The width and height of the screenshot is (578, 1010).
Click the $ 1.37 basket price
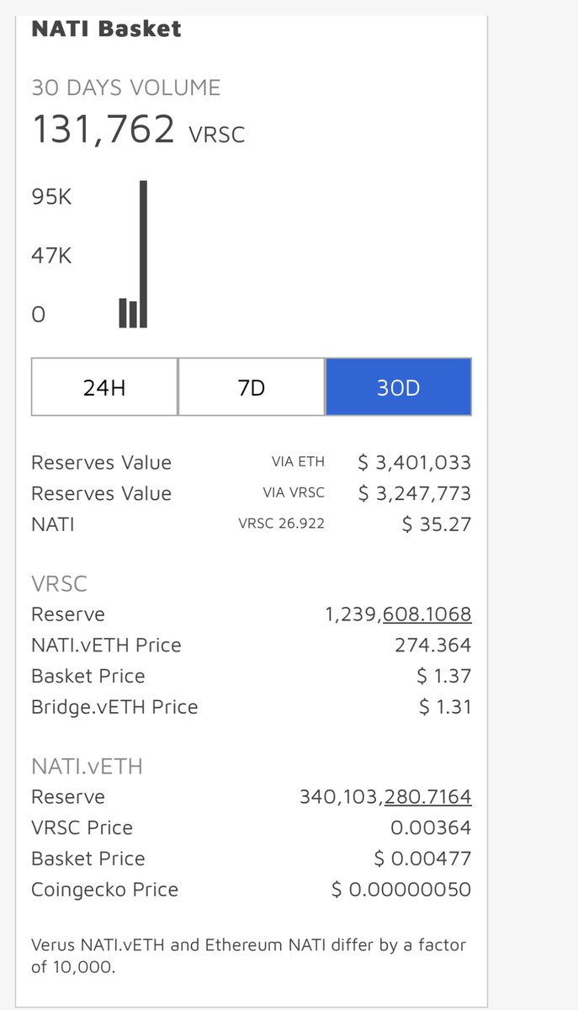click(445, 677)
